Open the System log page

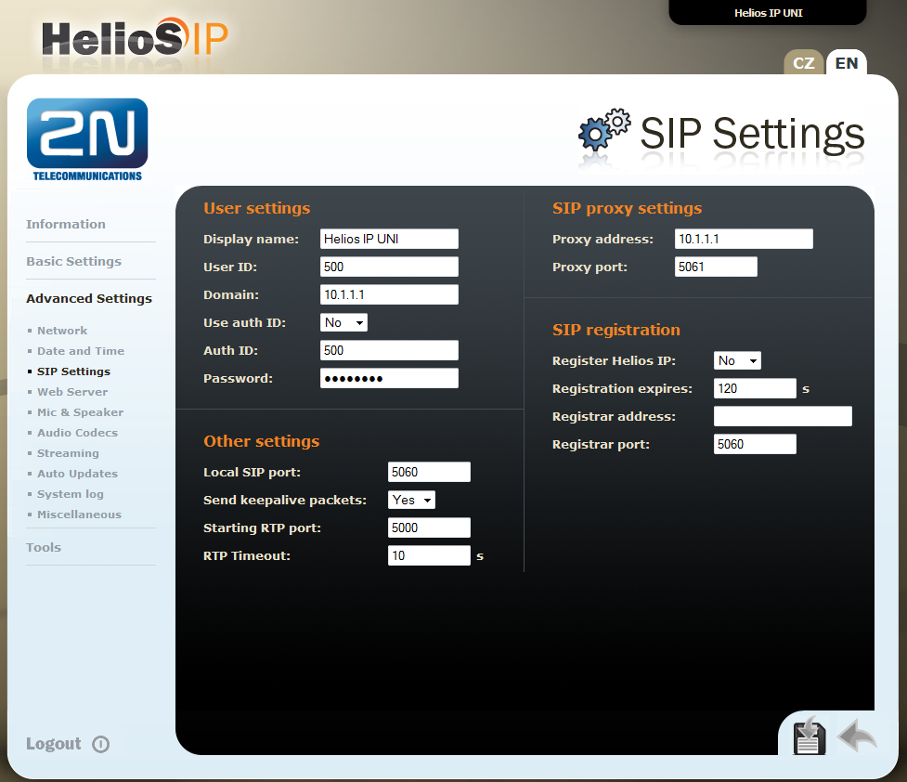pyautogui.click(x=71, y=494)
